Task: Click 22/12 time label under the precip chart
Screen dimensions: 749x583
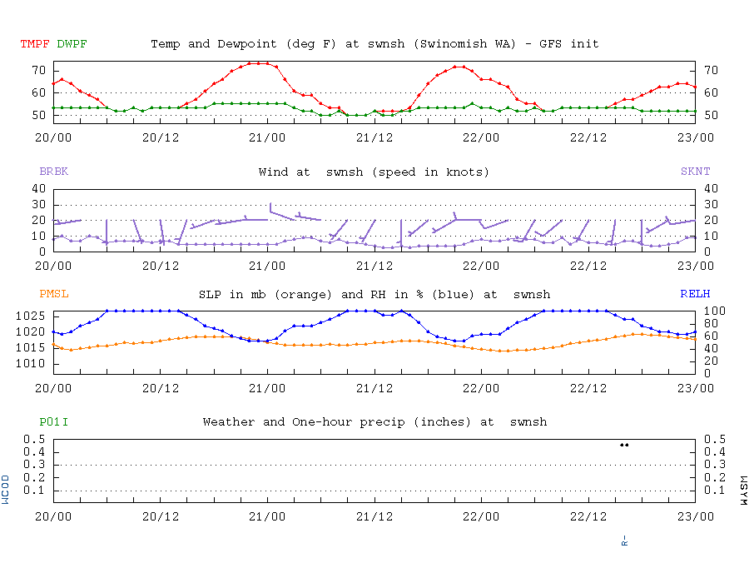Action: point(588,516)
